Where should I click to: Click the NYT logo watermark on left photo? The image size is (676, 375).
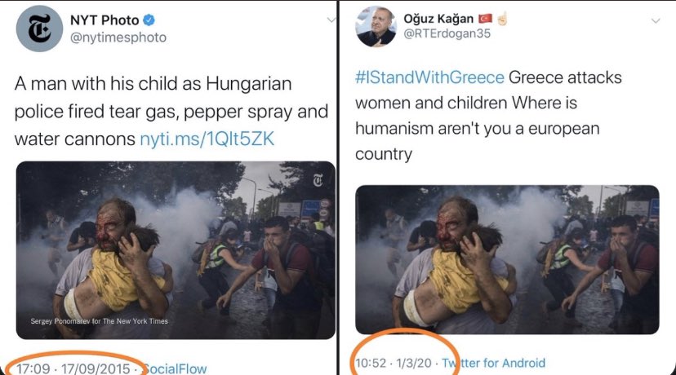click(318, 180)
